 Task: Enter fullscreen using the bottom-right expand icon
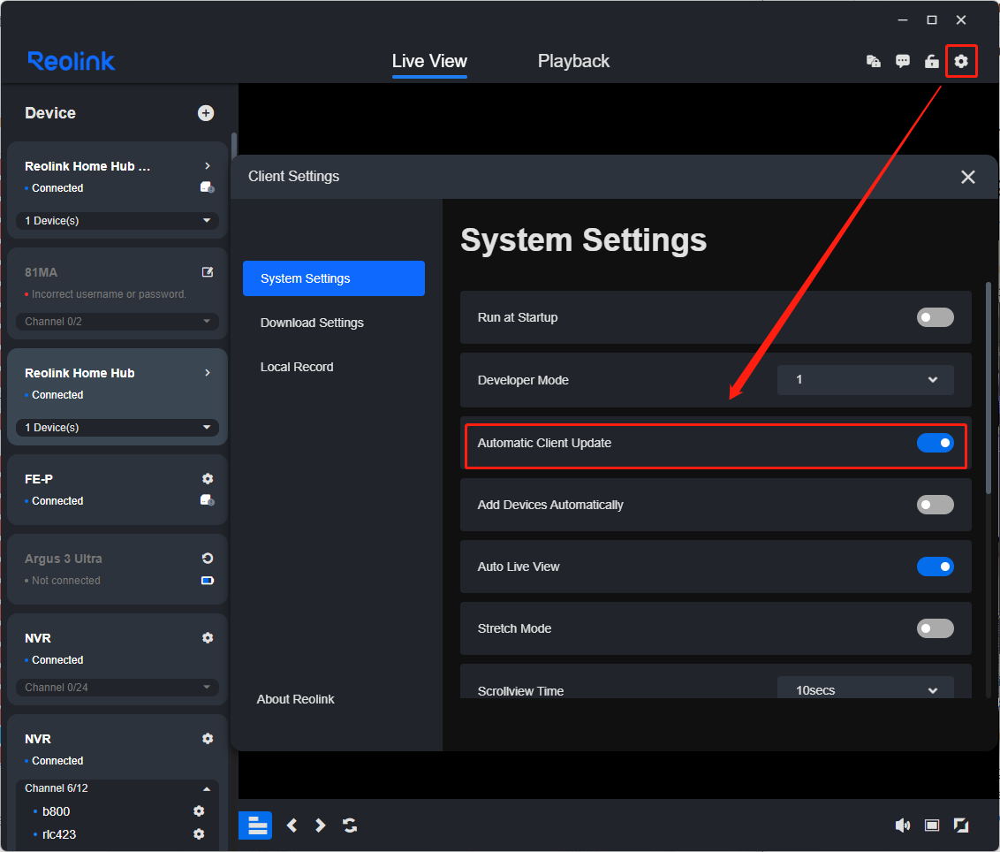tap(961, 825)
